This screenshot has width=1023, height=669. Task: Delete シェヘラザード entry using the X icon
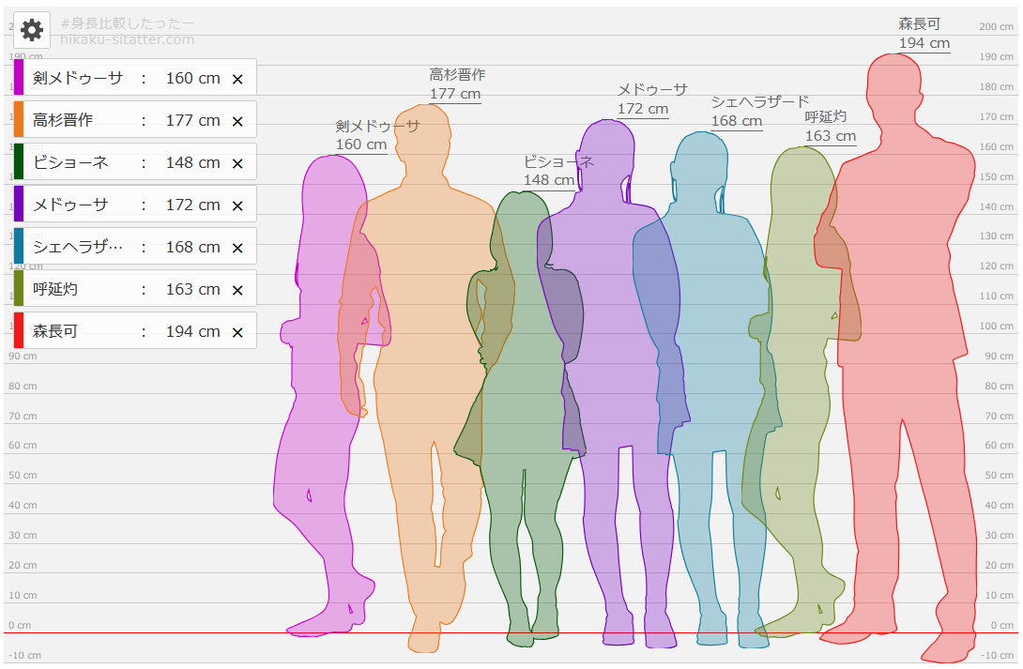[x=237, y=248]
